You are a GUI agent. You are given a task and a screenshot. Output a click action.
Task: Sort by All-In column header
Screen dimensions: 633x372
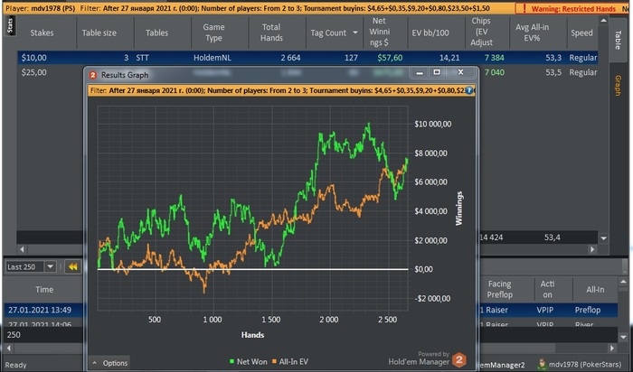coord(595,289)
